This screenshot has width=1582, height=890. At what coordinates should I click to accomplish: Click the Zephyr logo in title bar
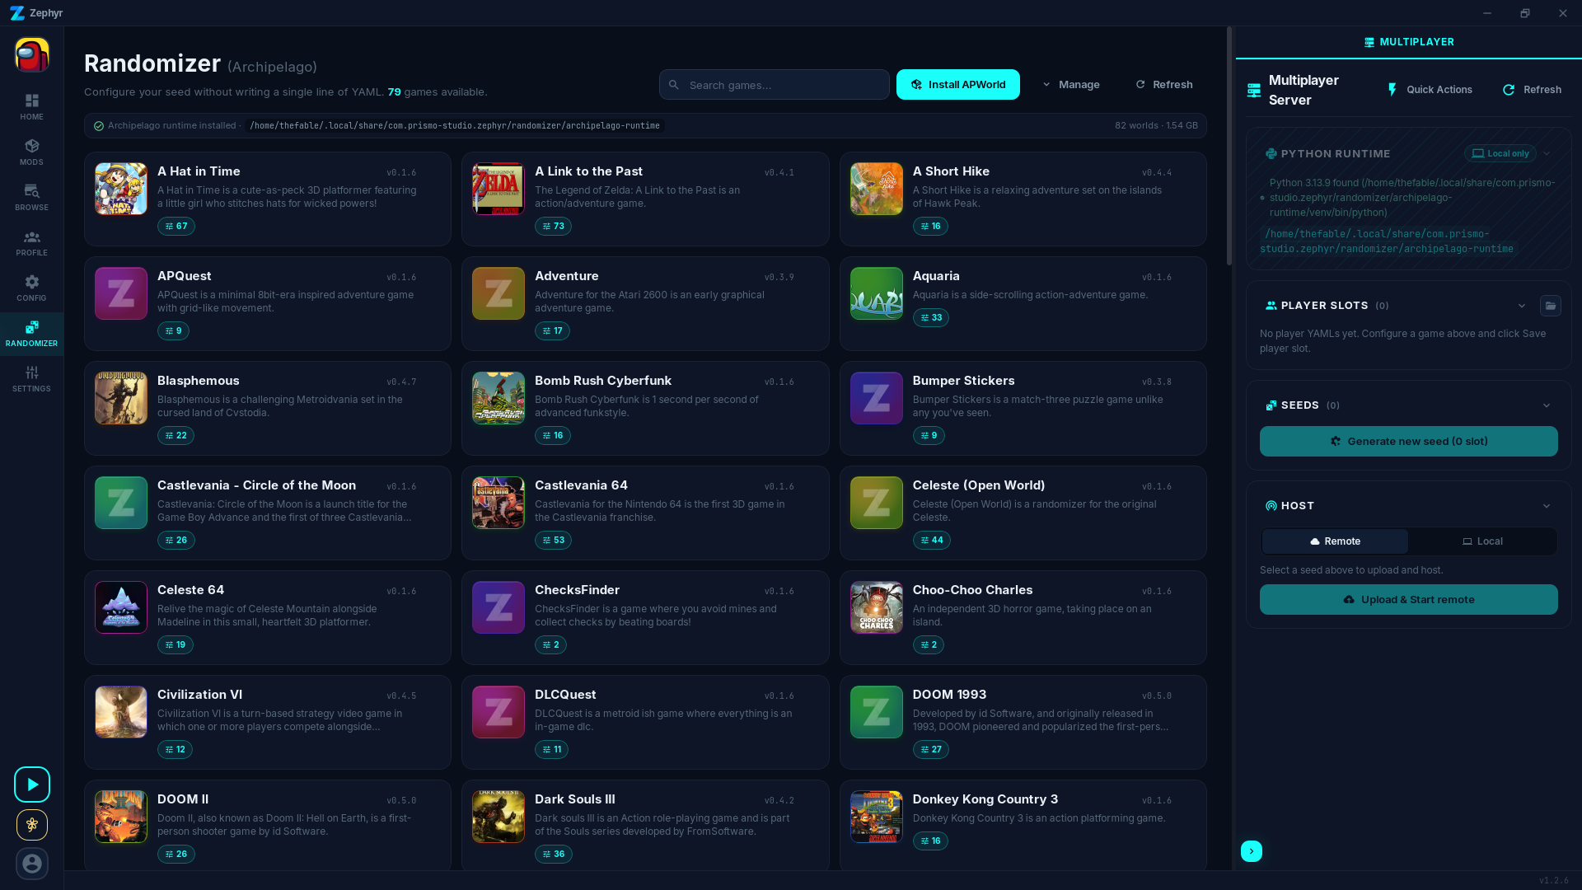tap(17, 13)
